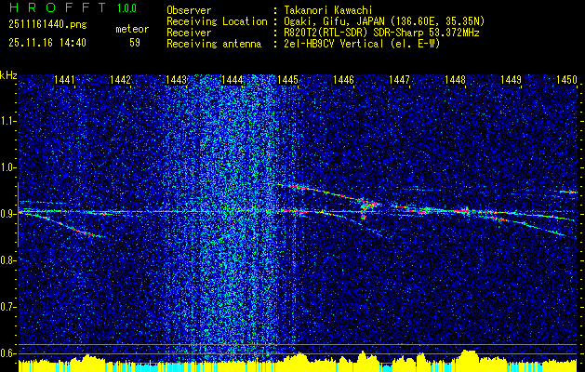Click the Receiving Location label

(x=217, y=21)
